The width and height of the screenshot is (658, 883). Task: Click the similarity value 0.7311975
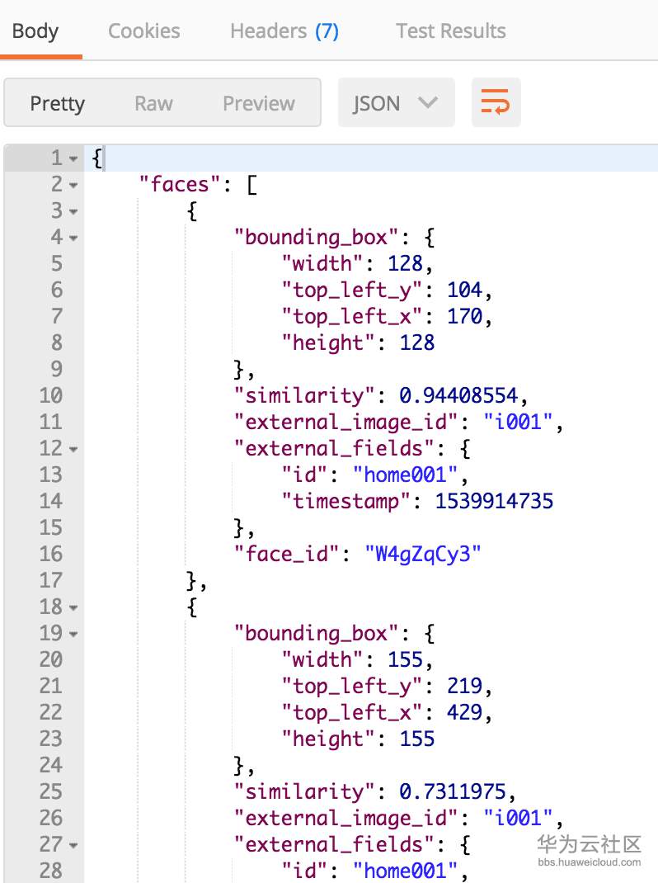click(x=453, y=791)
